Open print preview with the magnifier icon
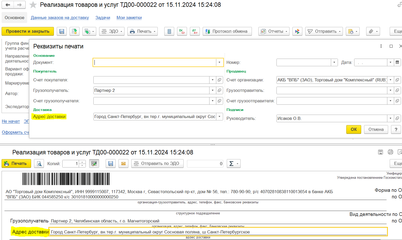Screen dimensions: 402x240 pyautogui.click(x=39, y=164)
